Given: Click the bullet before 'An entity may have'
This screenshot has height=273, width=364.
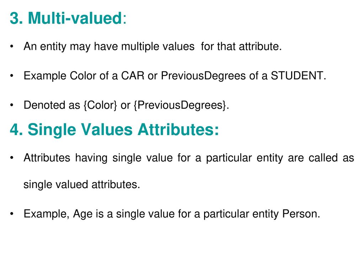Looking at the screenshot, I should [x=12, y=46].
